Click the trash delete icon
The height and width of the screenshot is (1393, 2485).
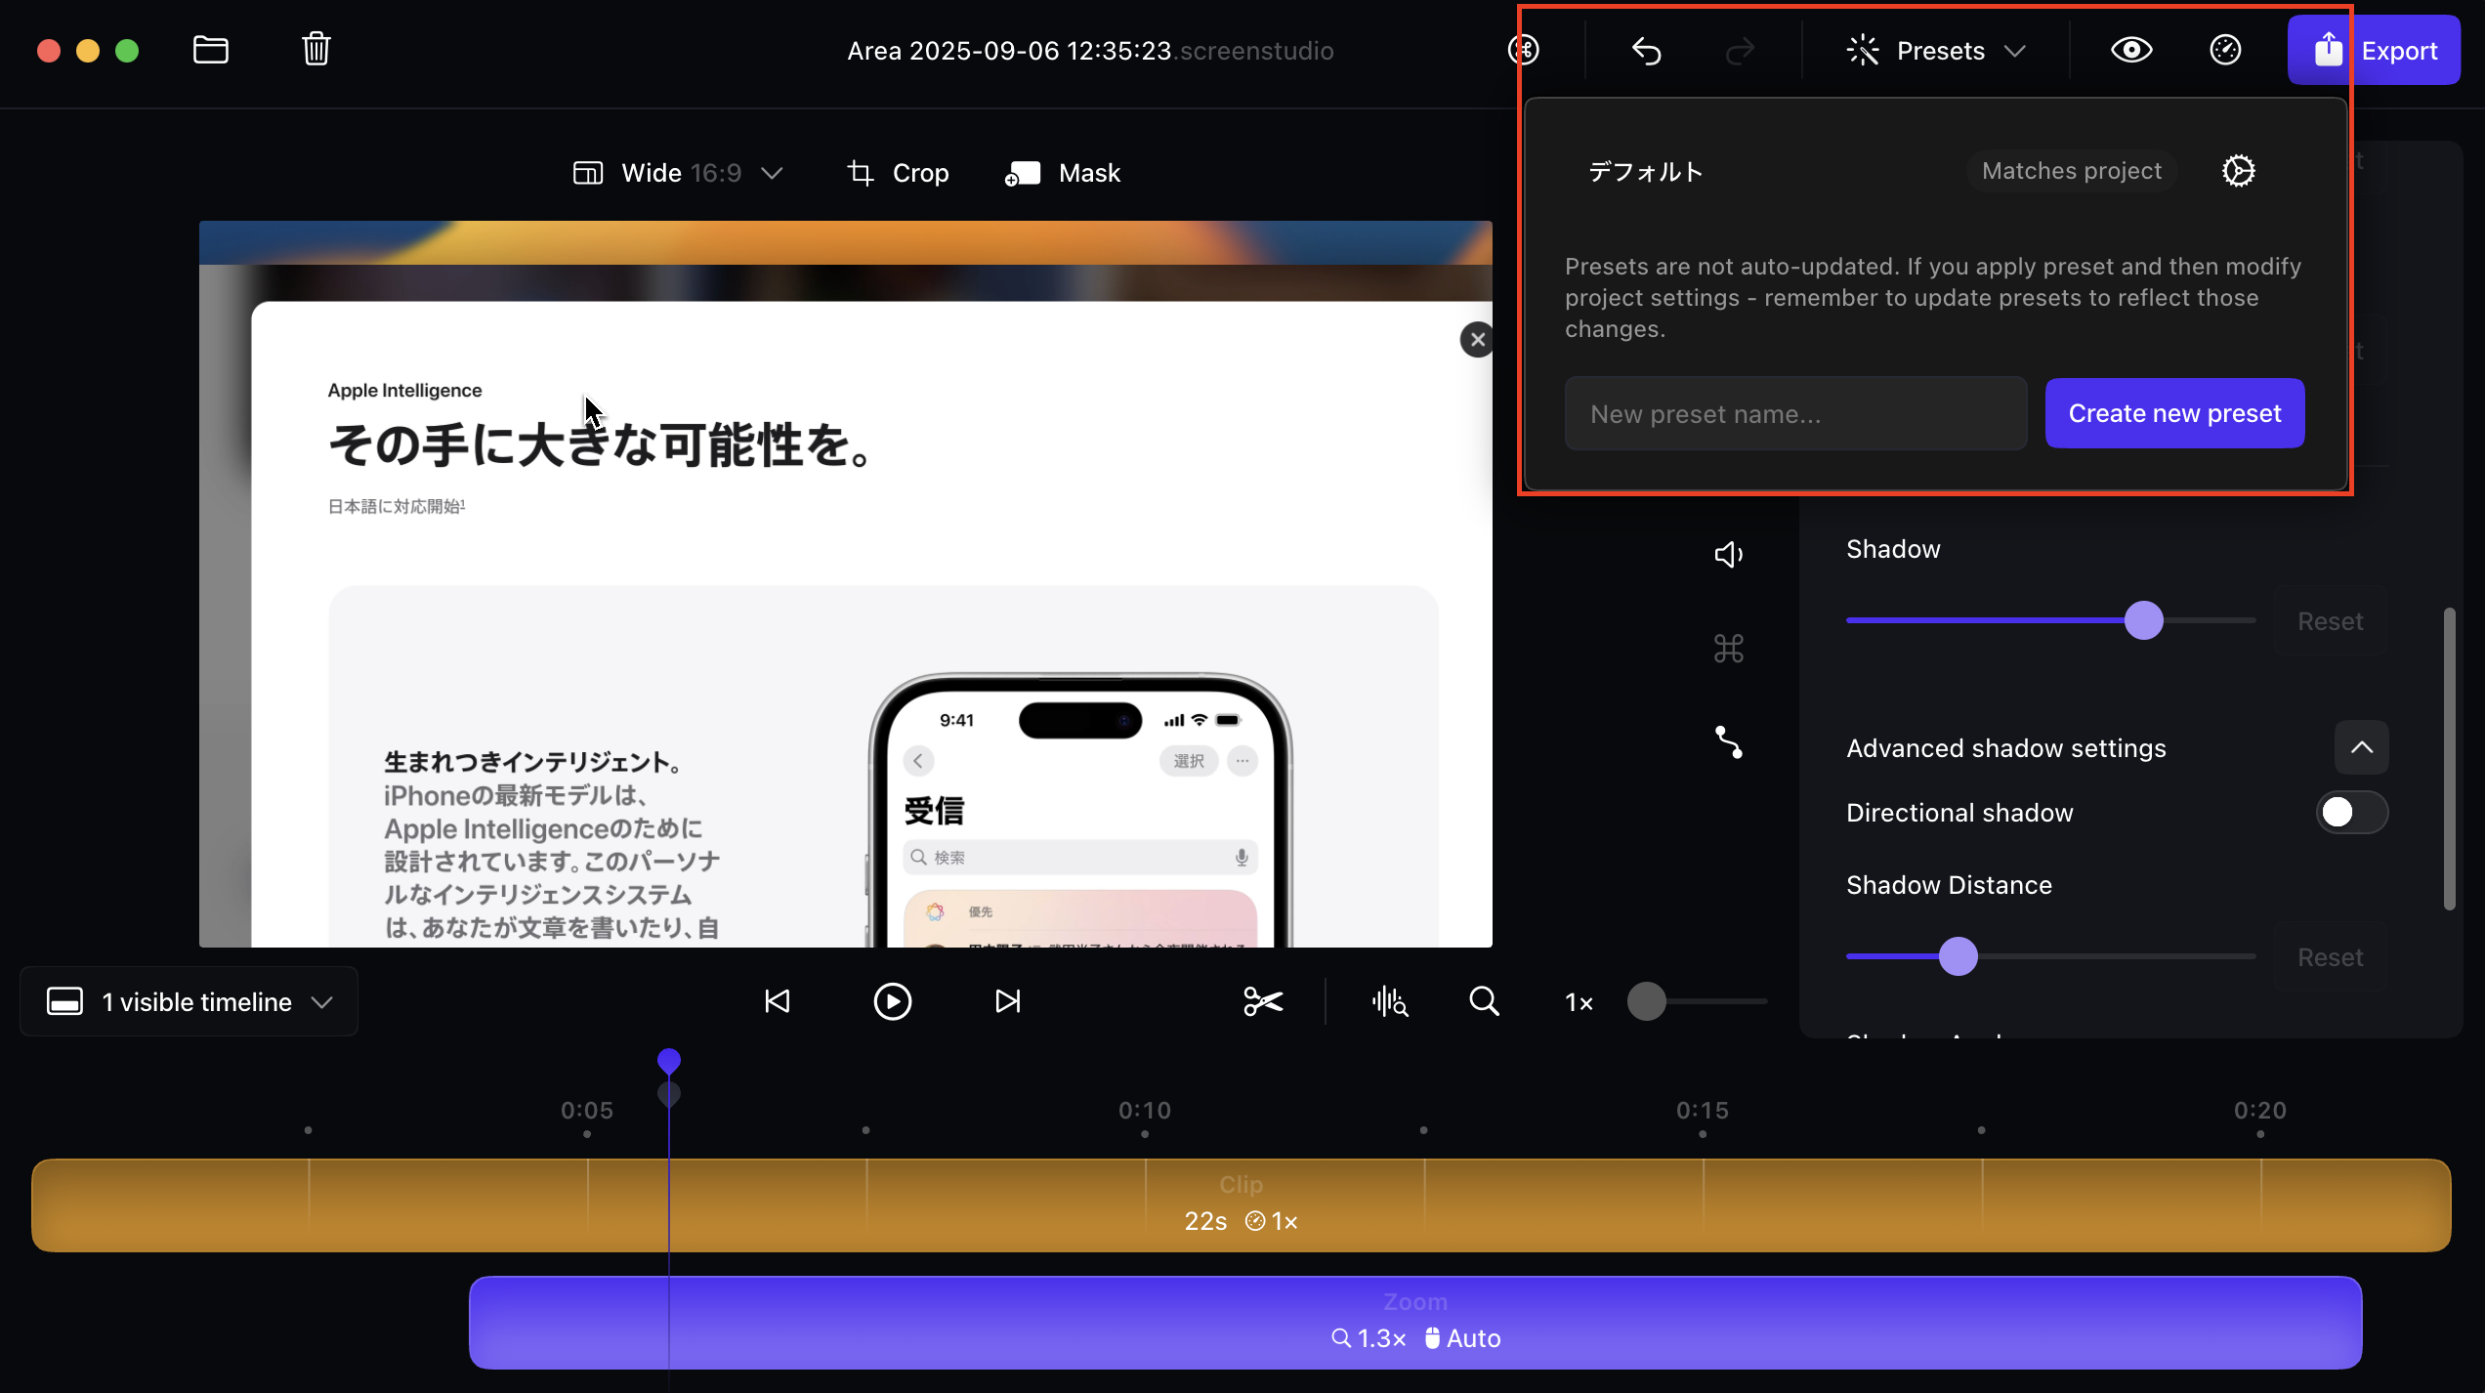(316, 49)
